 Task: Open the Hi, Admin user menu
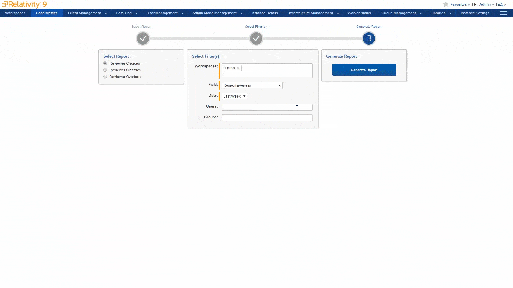tap(484, 5)
